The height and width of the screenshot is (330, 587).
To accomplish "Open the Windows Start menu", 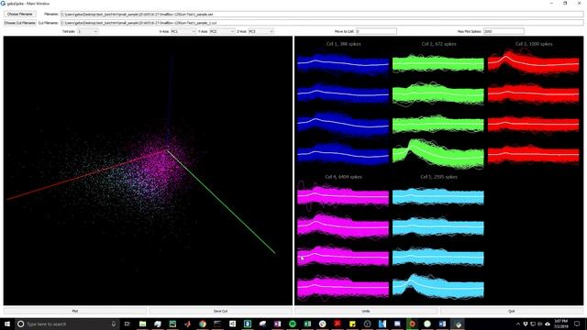I will tap(7, 324).
